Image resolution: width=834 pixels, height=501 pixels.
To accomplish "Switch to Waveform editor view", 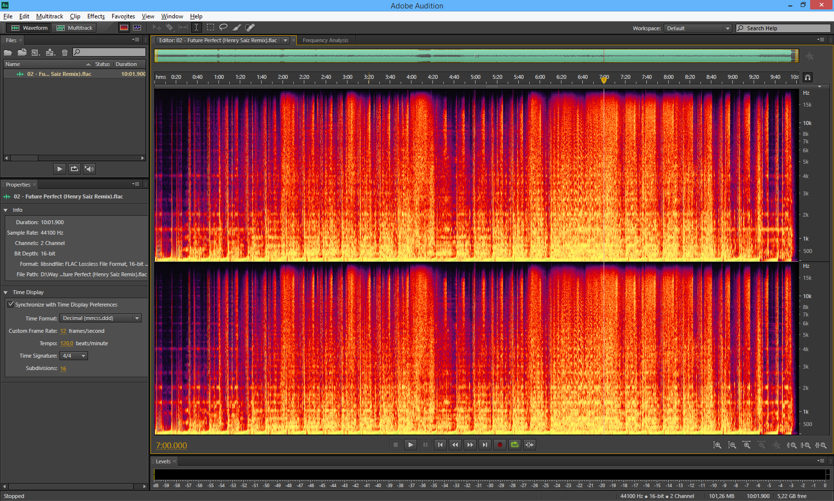I will (x=29, y=28).
